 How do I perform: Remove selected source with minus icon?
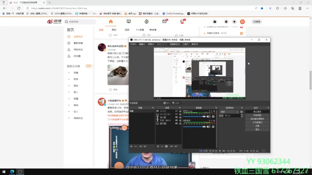(x=162, y=147)
